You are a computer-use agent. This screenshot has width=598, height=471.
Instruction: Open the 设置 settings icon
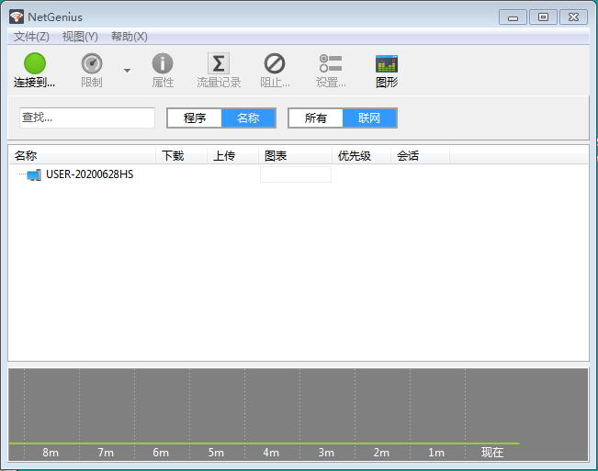click(331, 63)
